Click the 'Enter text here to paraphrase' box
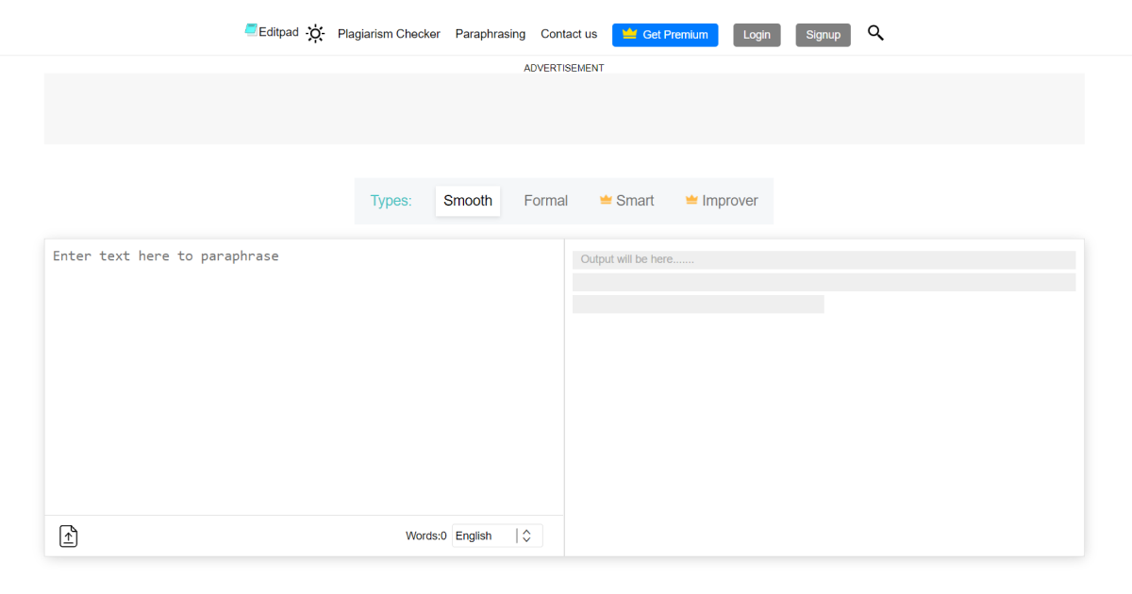The width and height of the screenshot is (1132, 594). tap(304, 377)
